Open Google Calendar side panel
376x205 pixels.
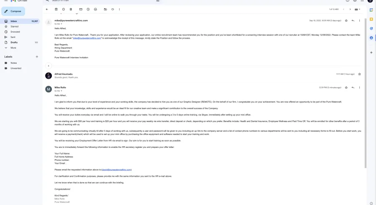coord(371,10)
